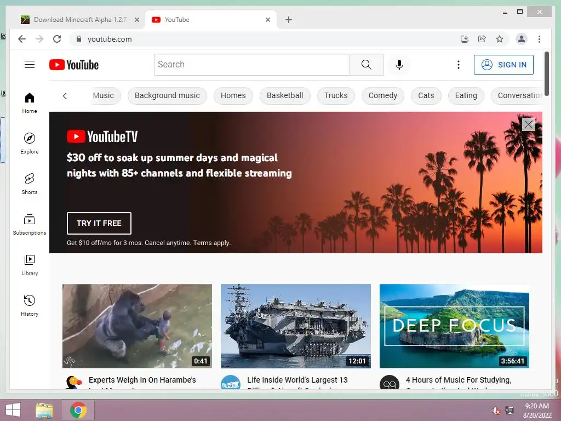Dismiss the YouTube TV banner ad
This screenshot has width=561, height=421.
click(x=528, y=124)
